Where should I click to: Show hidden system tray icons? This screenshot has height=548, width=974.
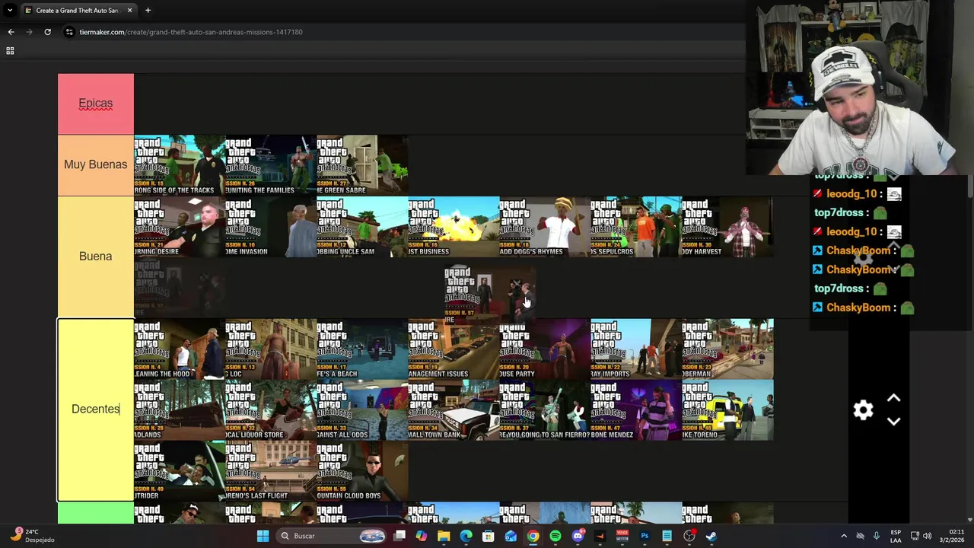click(x=843, y=536)
